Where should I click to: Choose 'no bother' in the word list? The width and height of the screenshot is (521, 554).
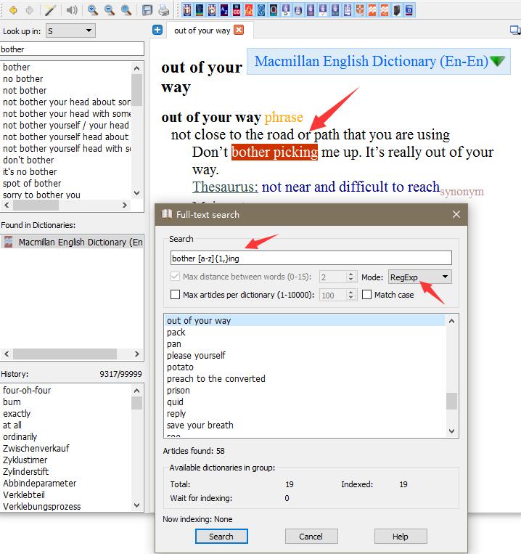coord(23,79)
